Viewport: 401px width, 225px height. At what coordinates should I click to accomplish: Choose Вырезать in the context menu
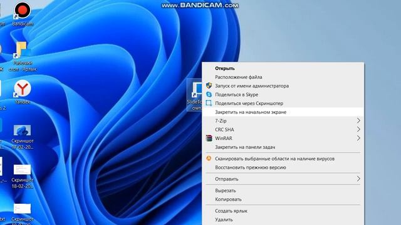pos(283,191)
